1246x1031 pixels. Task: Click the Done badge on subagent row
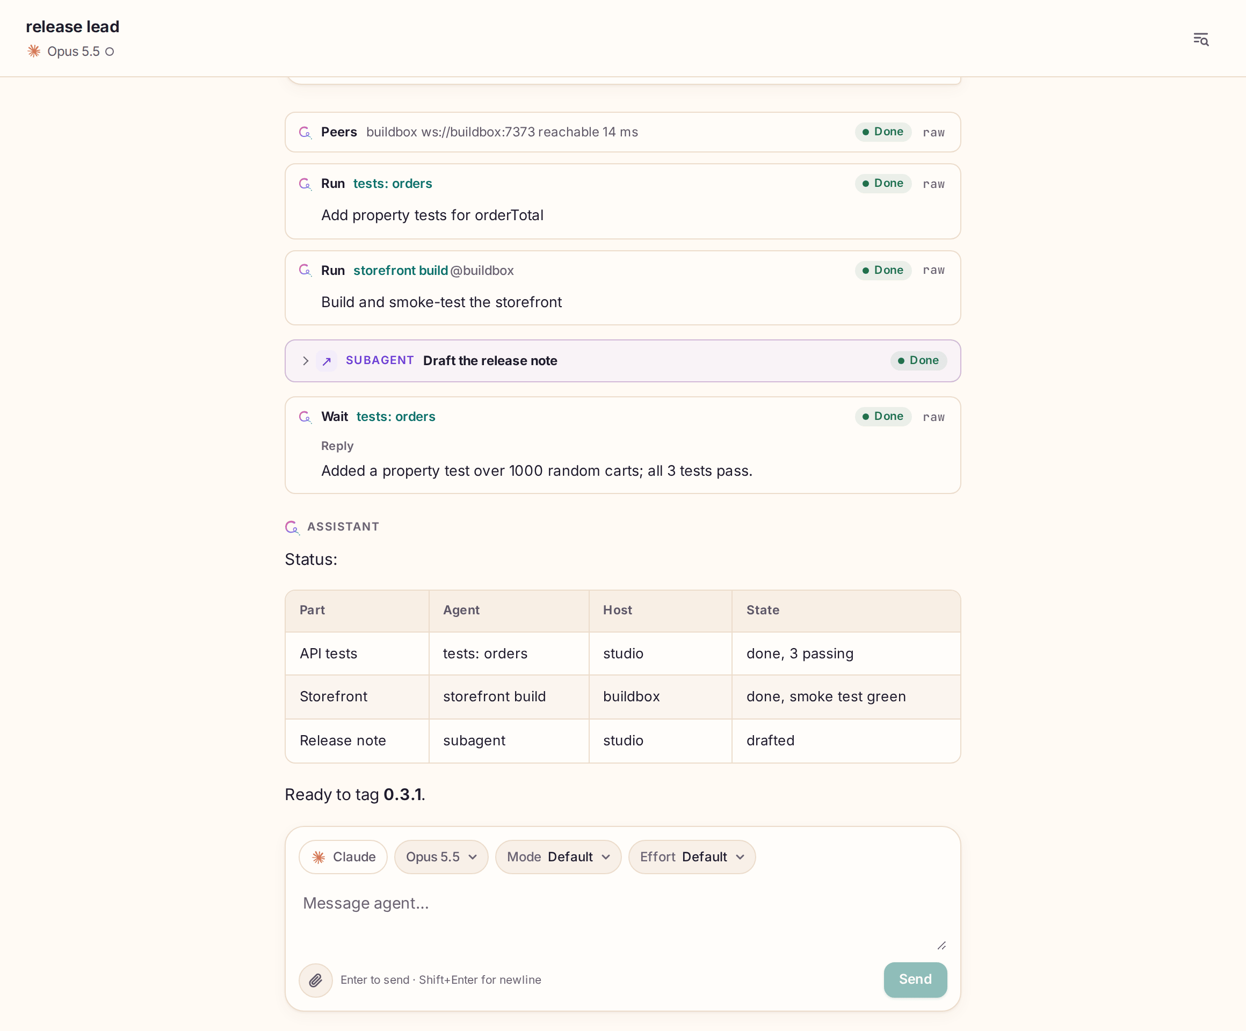(x=918, y=361)
